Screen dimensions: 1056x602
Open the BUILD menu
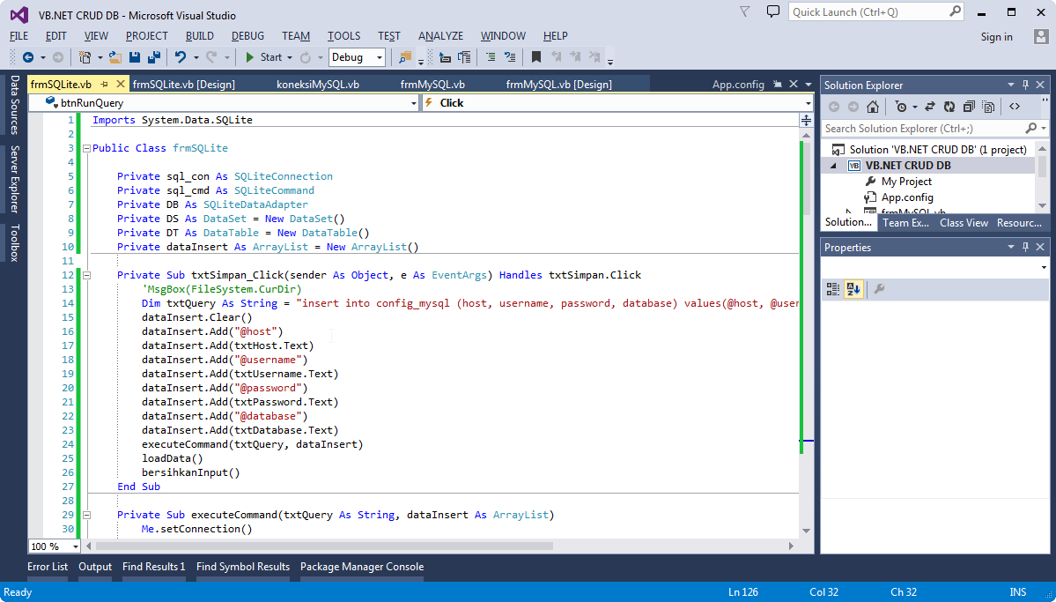click(x=200, y=36)
